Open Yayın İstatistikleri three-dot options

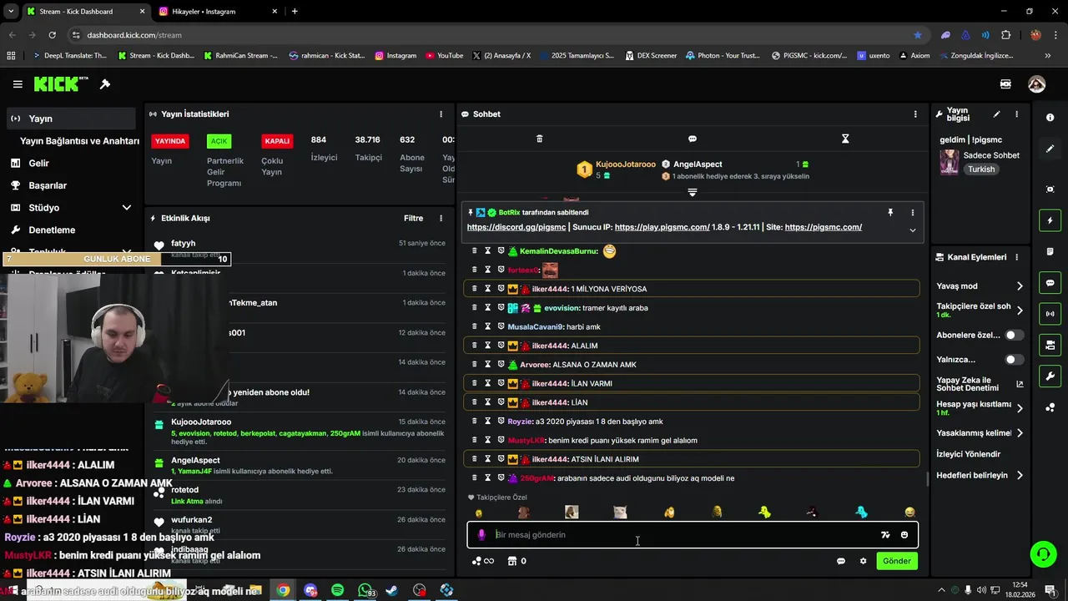[441, 114]
